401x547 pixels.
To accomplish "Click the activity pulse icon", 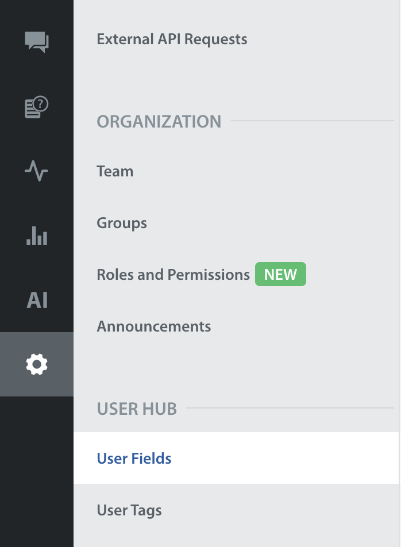I will click(x=37, y=171).
